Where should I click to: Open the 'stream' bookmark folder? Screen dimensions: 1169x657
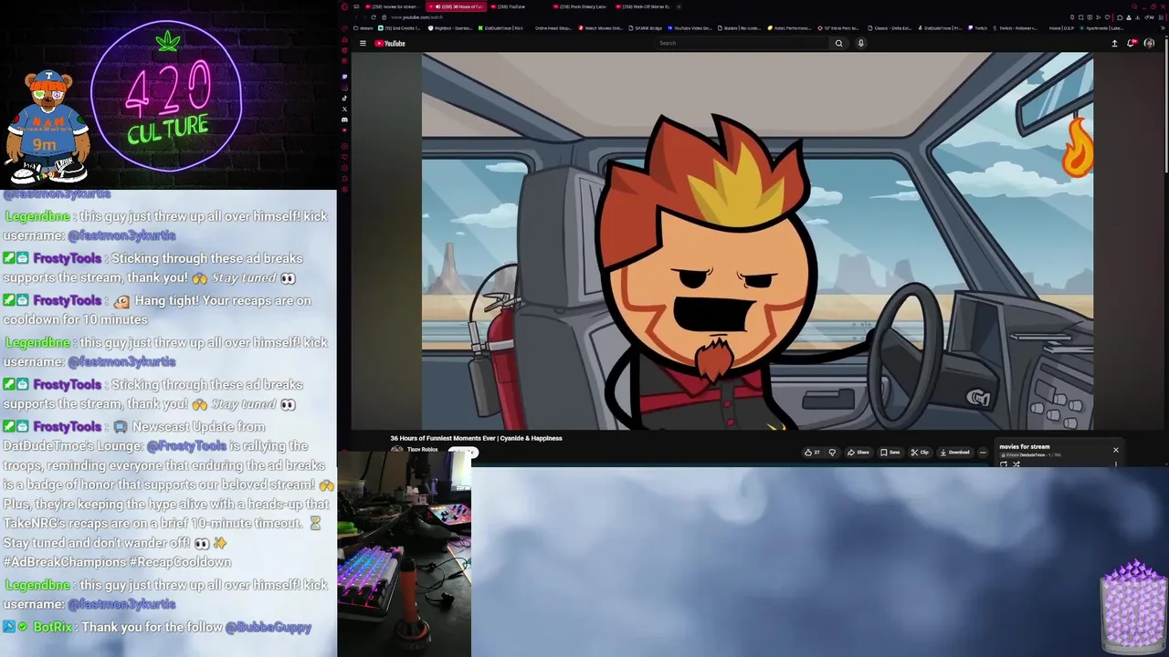pyautogui.click(x=363, y=28)
